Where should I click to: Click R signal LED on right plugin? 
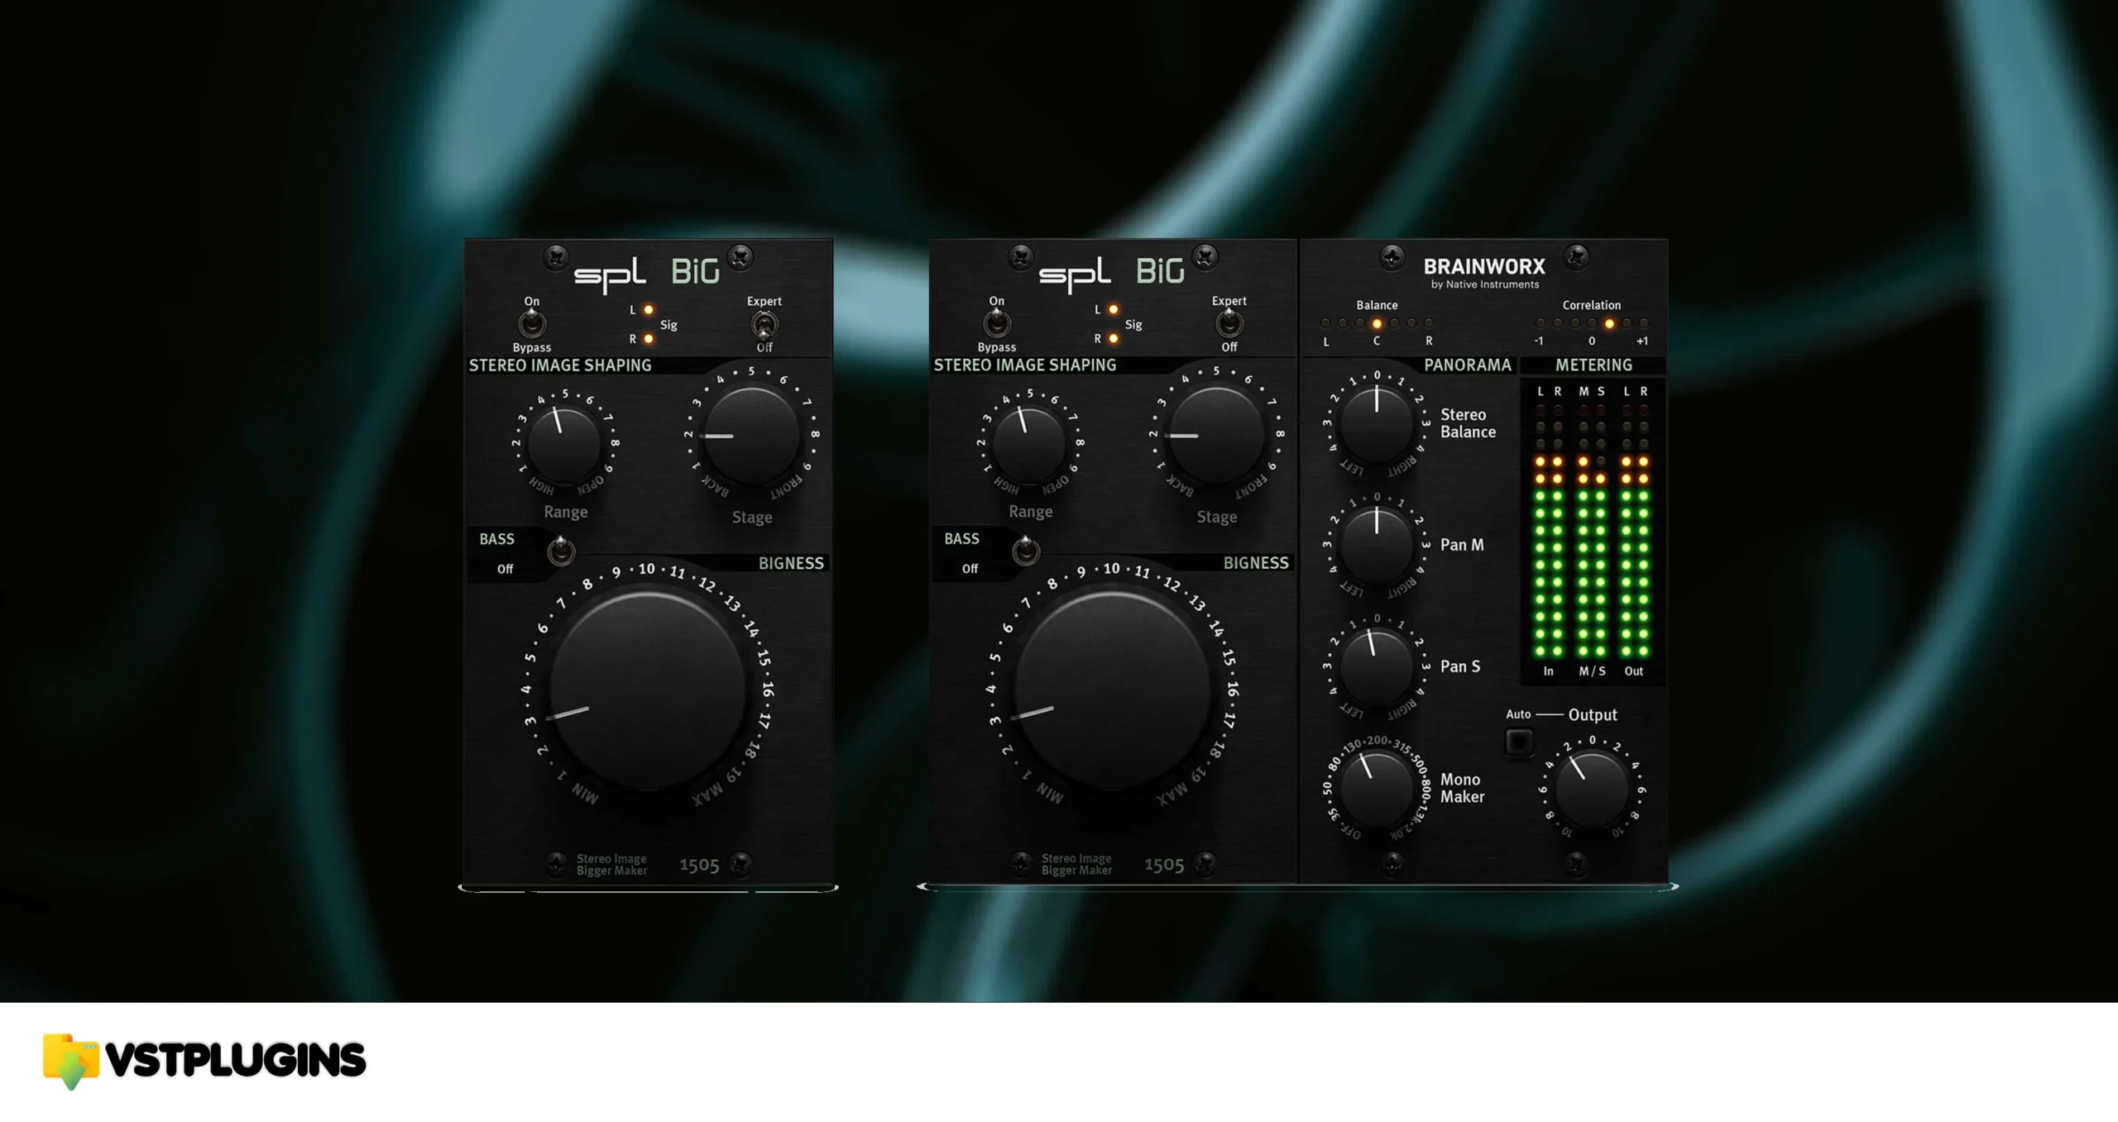click(1114, 339)
